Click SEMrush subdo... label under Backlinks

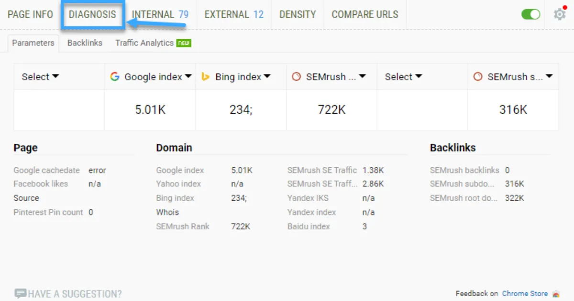[462, 183]
